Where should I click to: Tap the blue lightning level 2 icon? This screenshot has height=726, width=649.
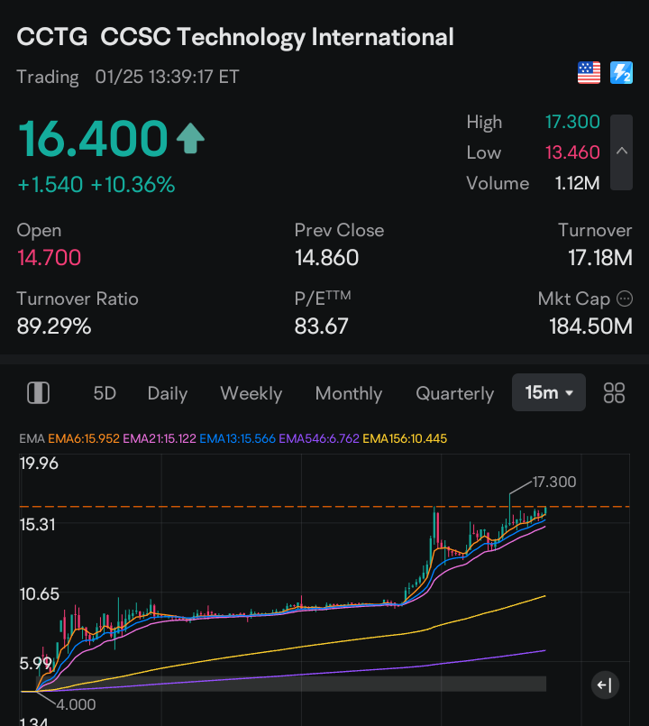pyautogui.click(x=621, y=73)
